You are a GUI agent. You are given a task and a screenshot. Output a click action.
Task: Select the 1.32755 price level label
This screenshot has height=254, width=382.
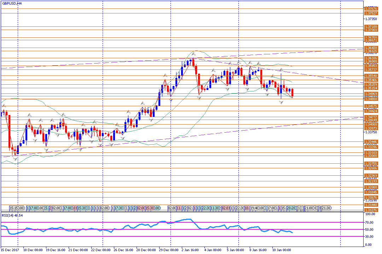pos(371,164)
